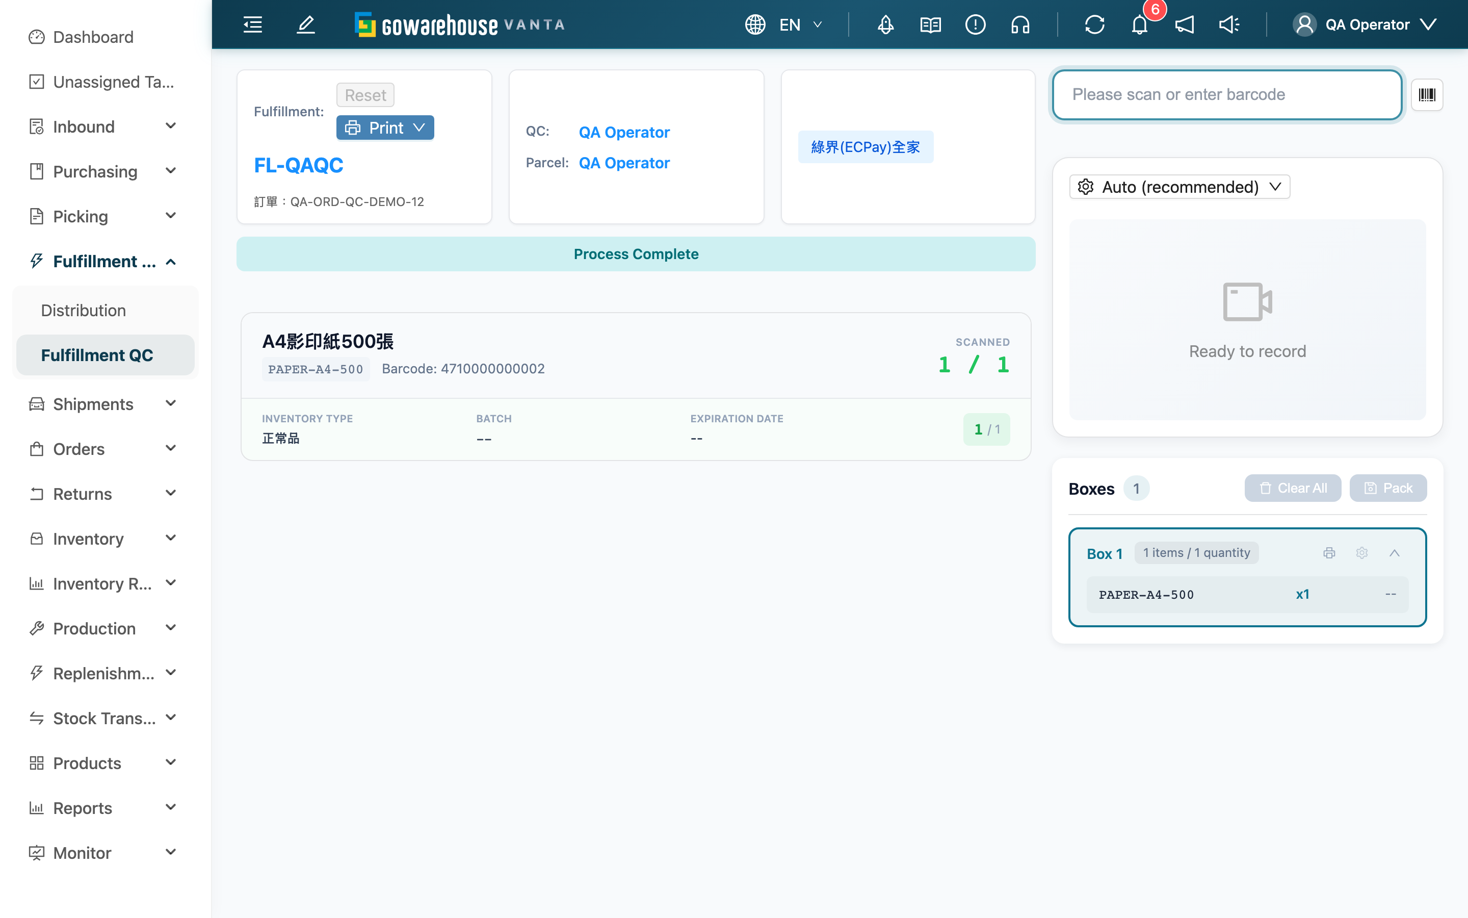Focus the scan or enter barcode field

click(1227, 95)
